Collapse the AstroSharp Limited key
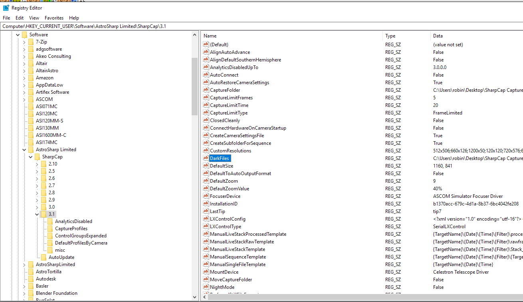The height and width of the screenshot is (302, 523). [24, 150]
